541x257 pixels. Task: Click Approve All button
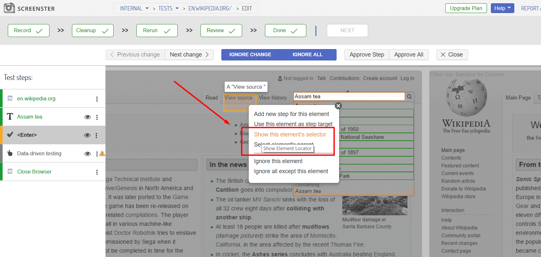point(409,55)
